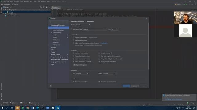Toggle Use contrast scrollbars checkbox
Viewport: 197px width, 110px height.
[x=74, y=40]
